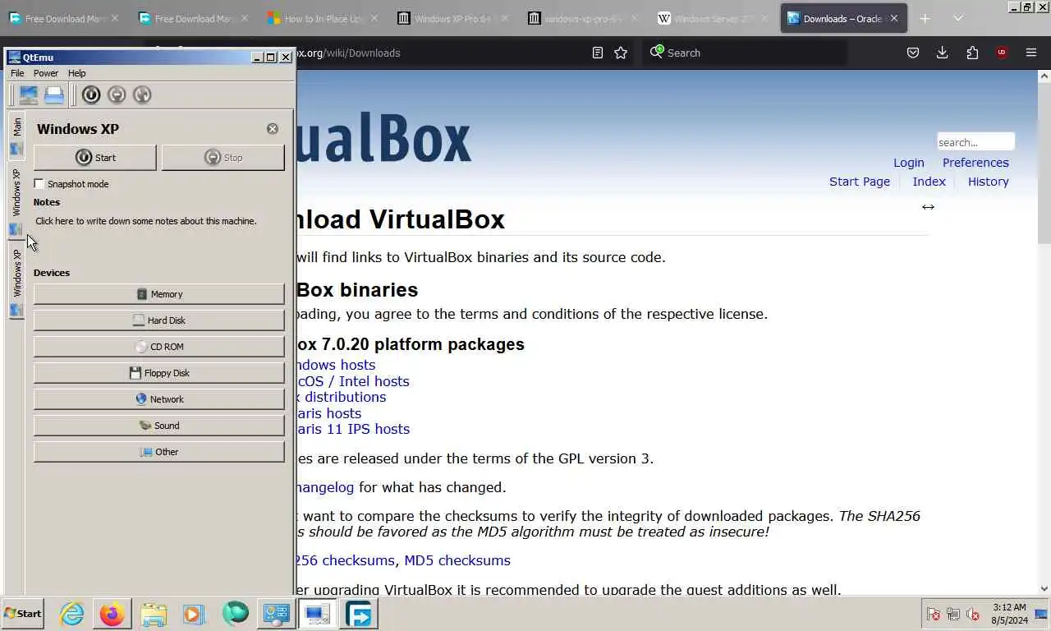The height and width of the screenshot is (631, 1051).
Task: Click the Save to Pocket icon
Action: [x=913, y=53]
